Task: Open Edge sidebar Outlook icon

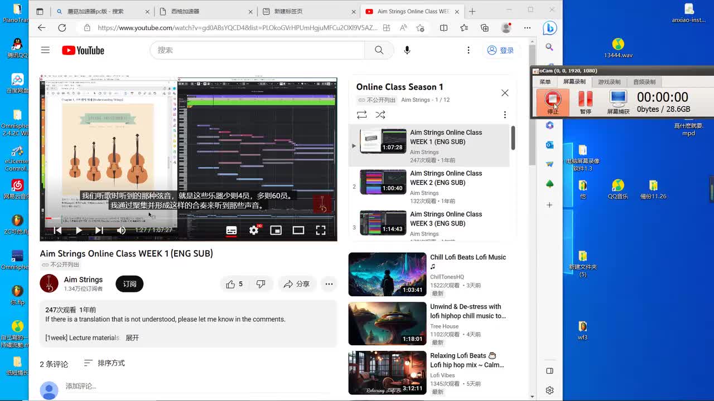Action: point(549,145)
